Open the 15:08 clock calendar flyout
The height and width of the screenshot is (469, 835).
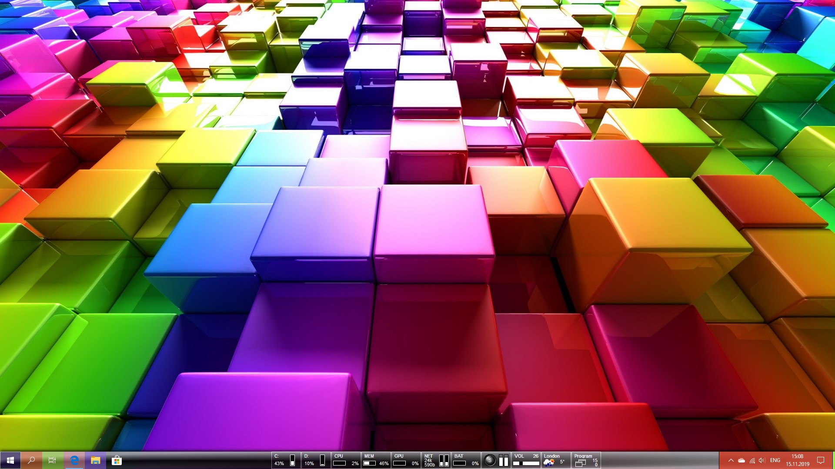tap(797, 460)
